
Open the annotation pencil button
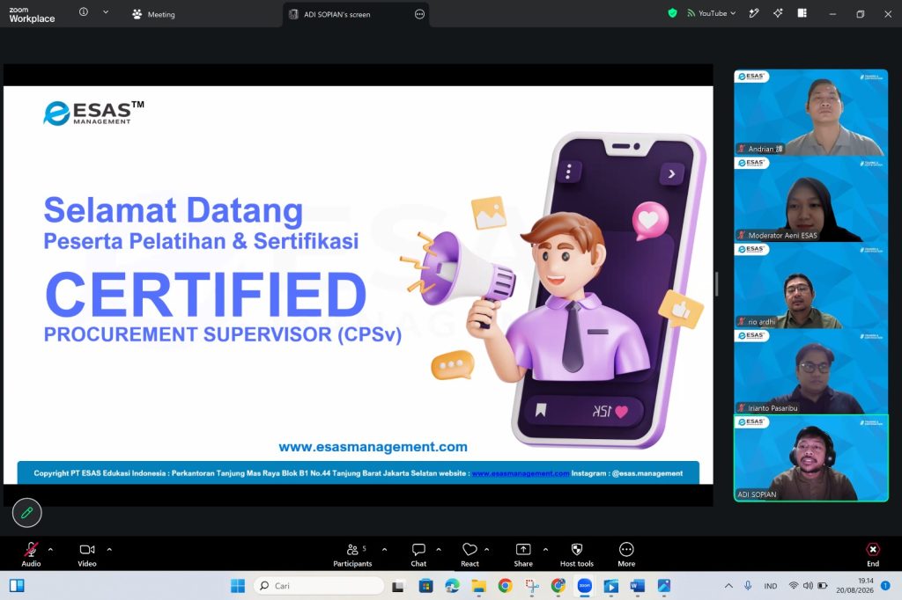click(x=27, y=513)
